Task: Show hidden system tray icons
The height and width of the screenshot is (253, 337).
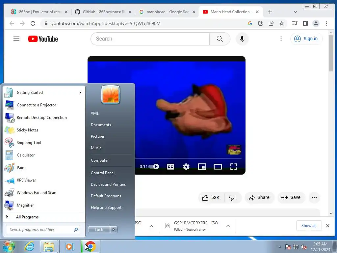Action: pyautogui.click(x=280, y=247)
